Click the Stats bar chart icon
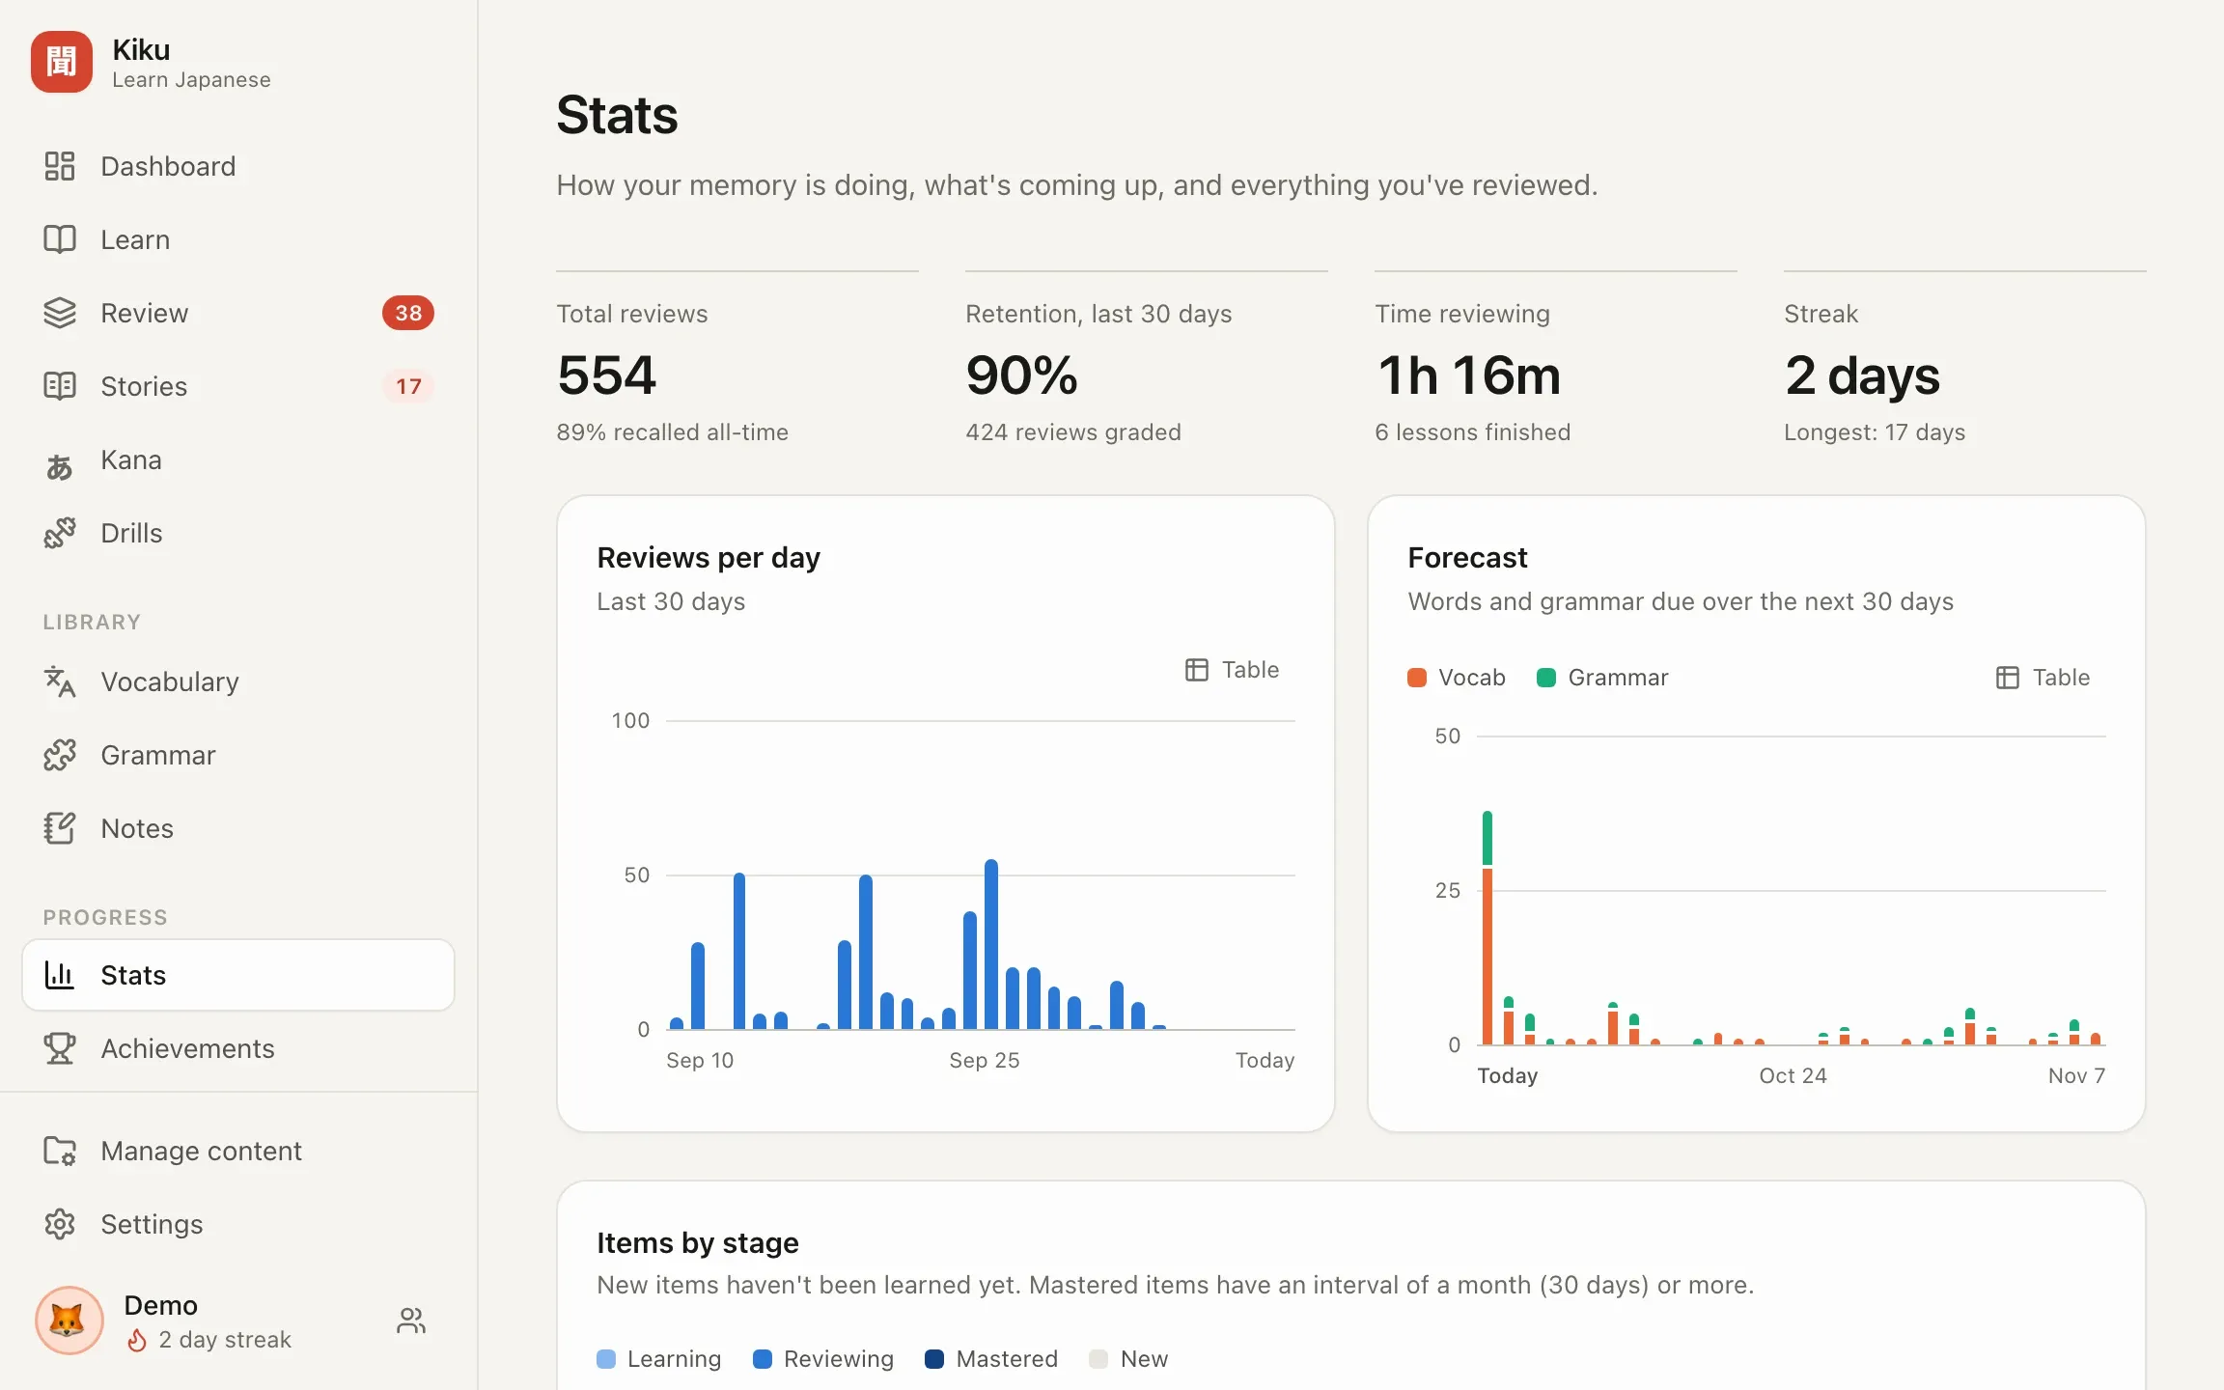This screenshot has height=1390, width=2224. 60,975
